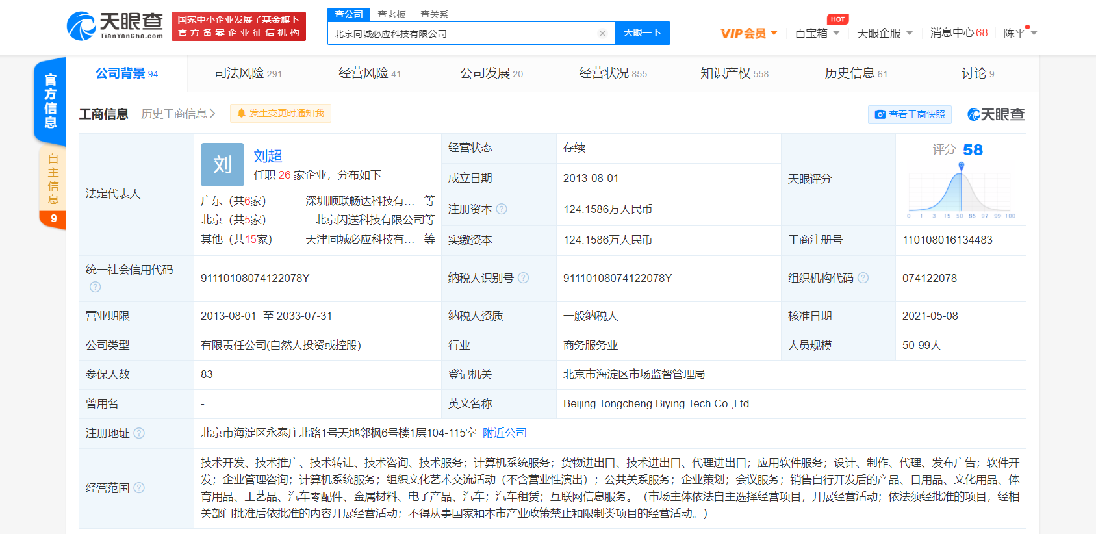
Task: Click the 天眼一下 search button
Action: [x=642, y=33]
